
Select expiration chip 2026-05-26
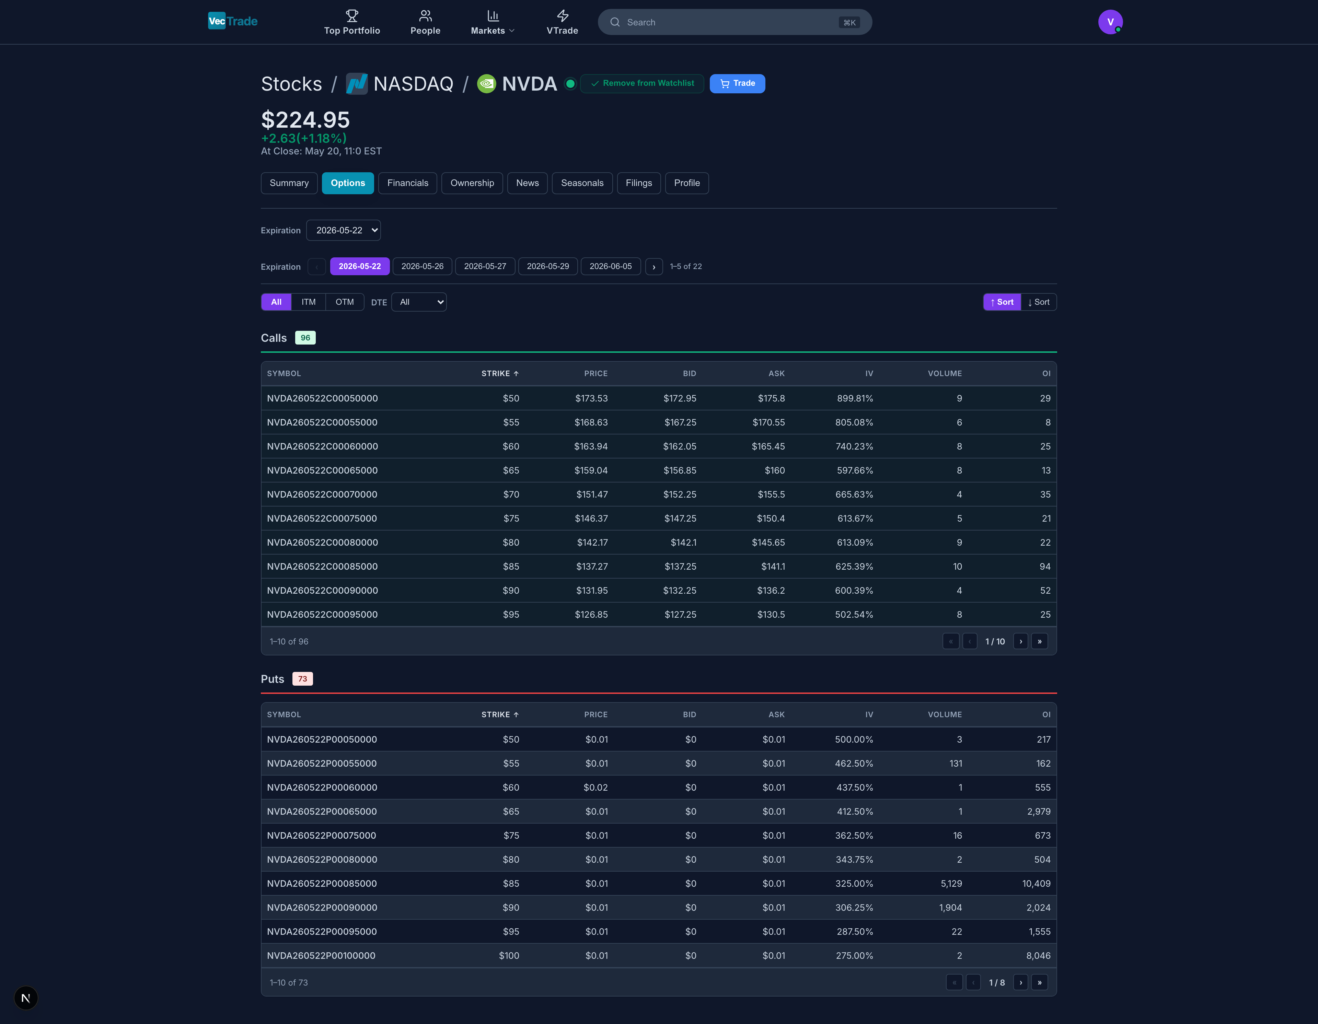point(423,266)
